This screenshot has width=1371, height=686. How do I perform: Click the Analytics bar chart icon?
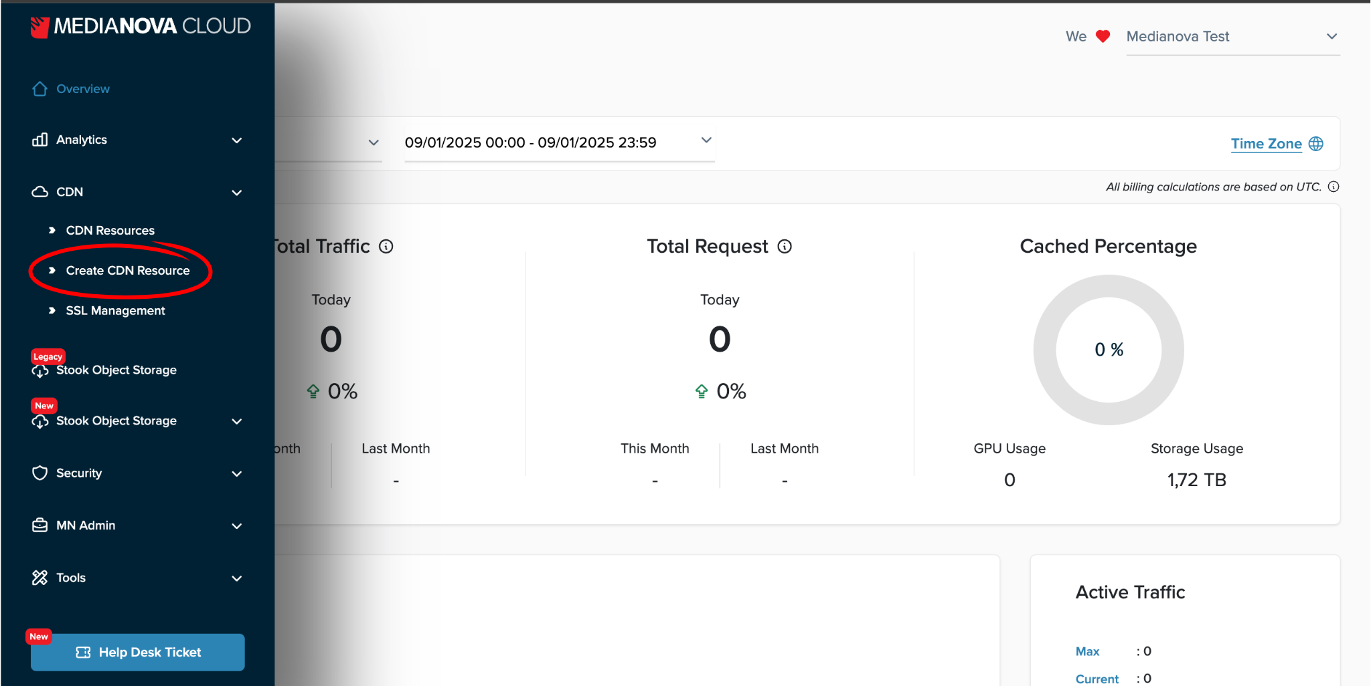[40, 140]
